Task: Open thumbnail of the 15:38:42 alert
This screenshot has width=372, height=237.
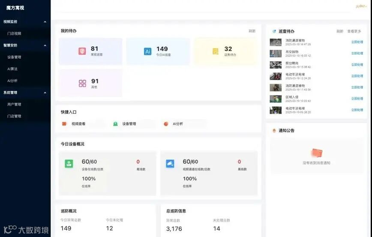Action: (276, 65)
